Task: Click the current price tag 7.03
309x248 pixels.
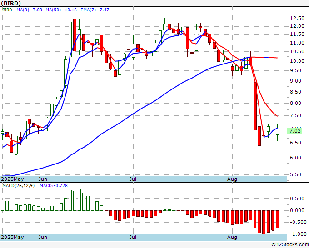Action: pyautogui.click(x=294, y=131)
